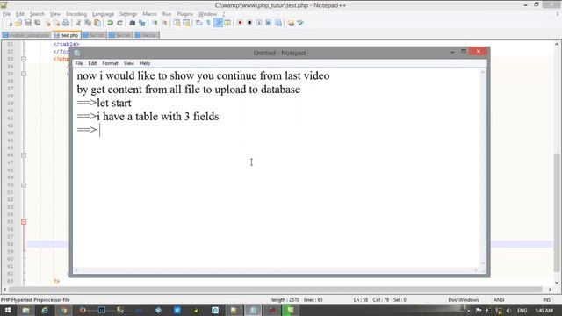
Task: Open the Replace toolbar icon
Action: click(x=142, y=23)
